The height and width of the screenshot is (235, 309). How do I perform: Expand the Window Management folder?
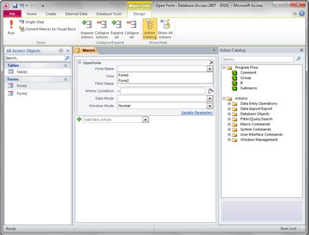[x=229, y=140]
